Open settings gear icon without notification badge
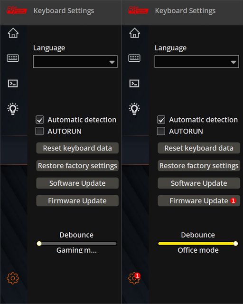This screenshot has width=243, height=304. coord(13,278)
